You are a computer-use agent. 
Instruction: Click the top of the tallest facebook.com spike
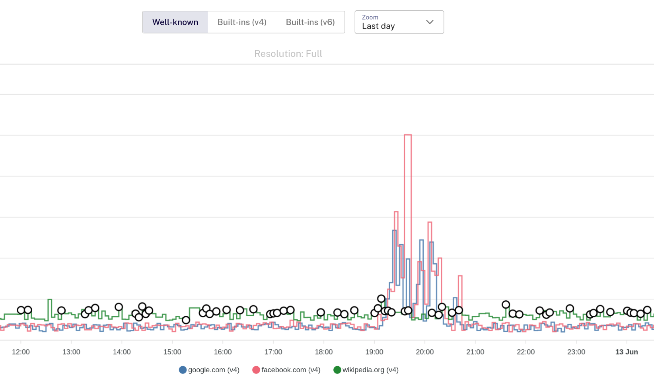[408, 136]
